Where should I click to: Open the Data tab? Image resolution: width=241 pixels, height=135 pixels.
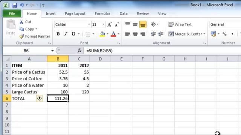click(124, 13)
